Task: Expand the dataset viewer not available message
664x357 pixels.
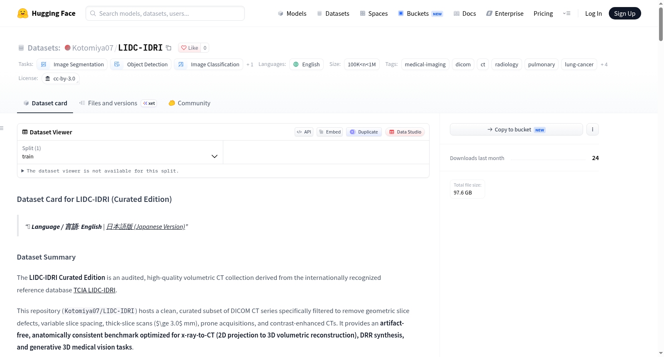Action: coord(100,171)
